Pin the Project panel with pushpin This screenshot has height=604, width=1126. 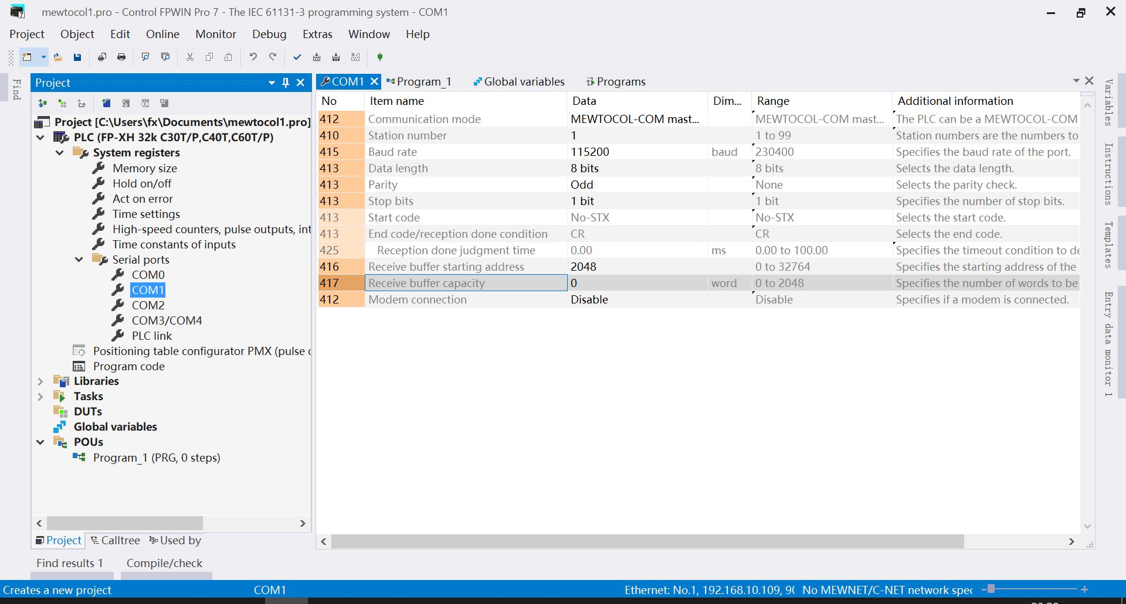point(286,83)
